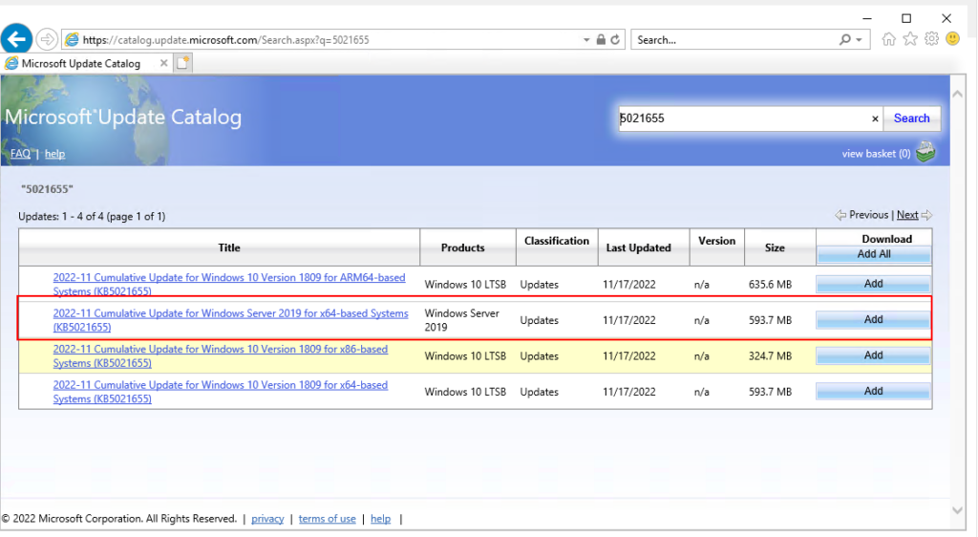978x537 pixels.
Task: Click the magnifier icon in browser search box
Action: (x=845, y=39)
